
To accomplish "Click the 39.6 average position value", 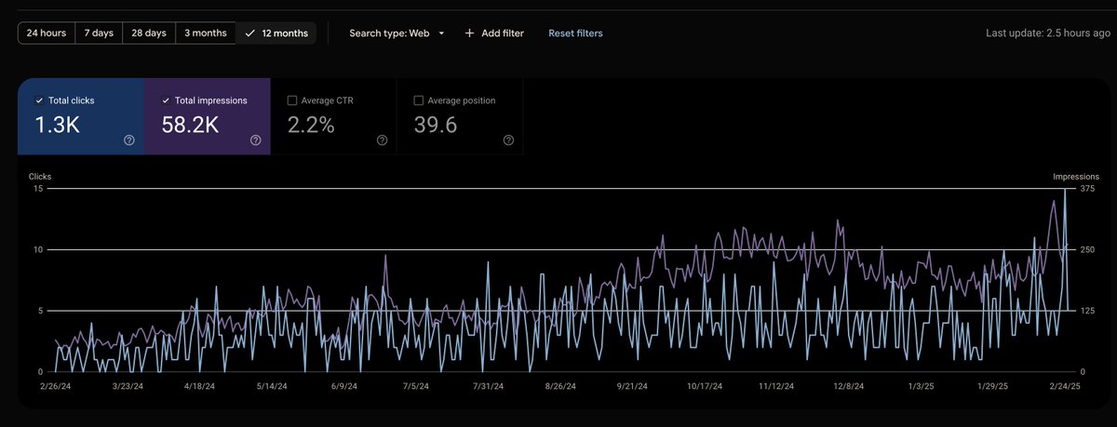I will tap(435, 125).
